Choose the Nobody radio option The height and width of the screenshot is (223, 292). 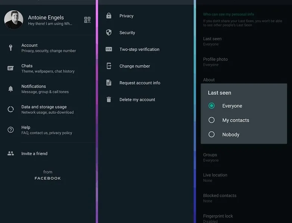click(212, 135)
